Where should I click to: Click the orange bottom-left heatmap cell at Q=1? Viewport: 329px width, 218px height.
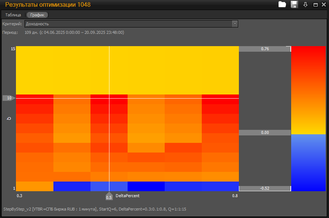(x=34, y=186)
